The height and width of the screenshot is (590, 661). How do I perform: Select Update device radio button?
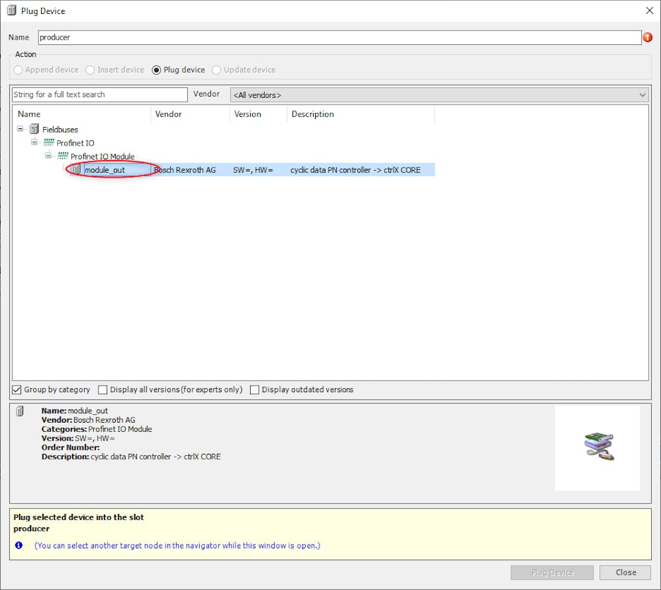coord(216,70)
